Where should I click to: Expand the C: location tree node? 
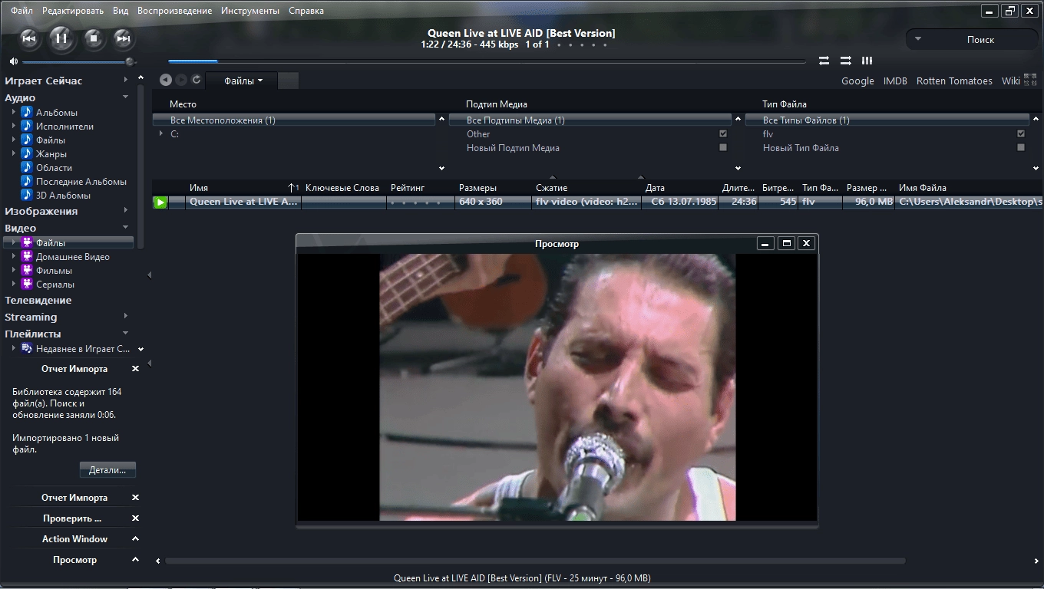click(x=161, y=134)
